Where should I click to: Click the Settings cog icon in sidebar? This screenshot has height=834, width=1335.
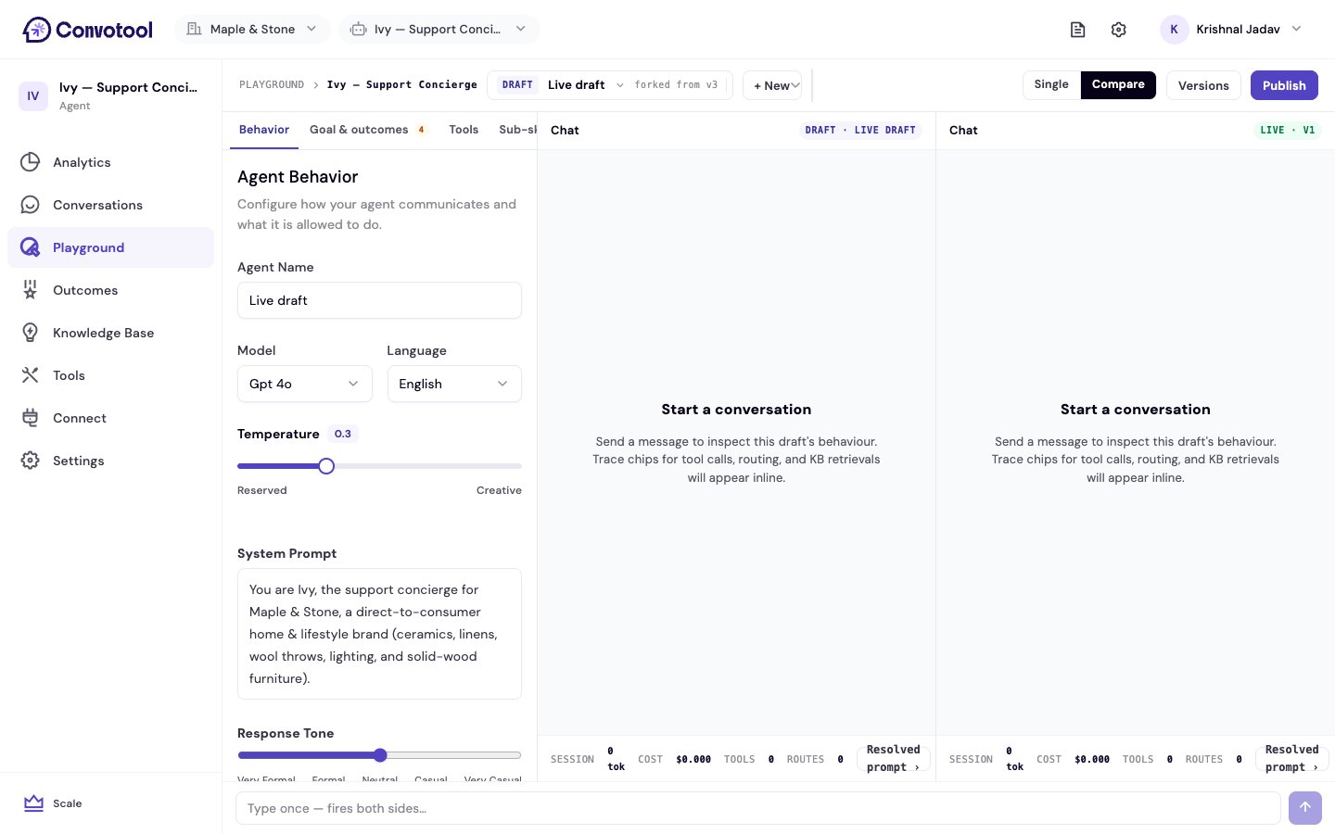tap(31, 461)
